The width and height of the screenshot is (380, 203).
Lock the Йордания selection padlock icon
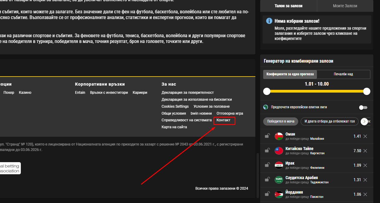pyautogui.click(x=267, y=194)
